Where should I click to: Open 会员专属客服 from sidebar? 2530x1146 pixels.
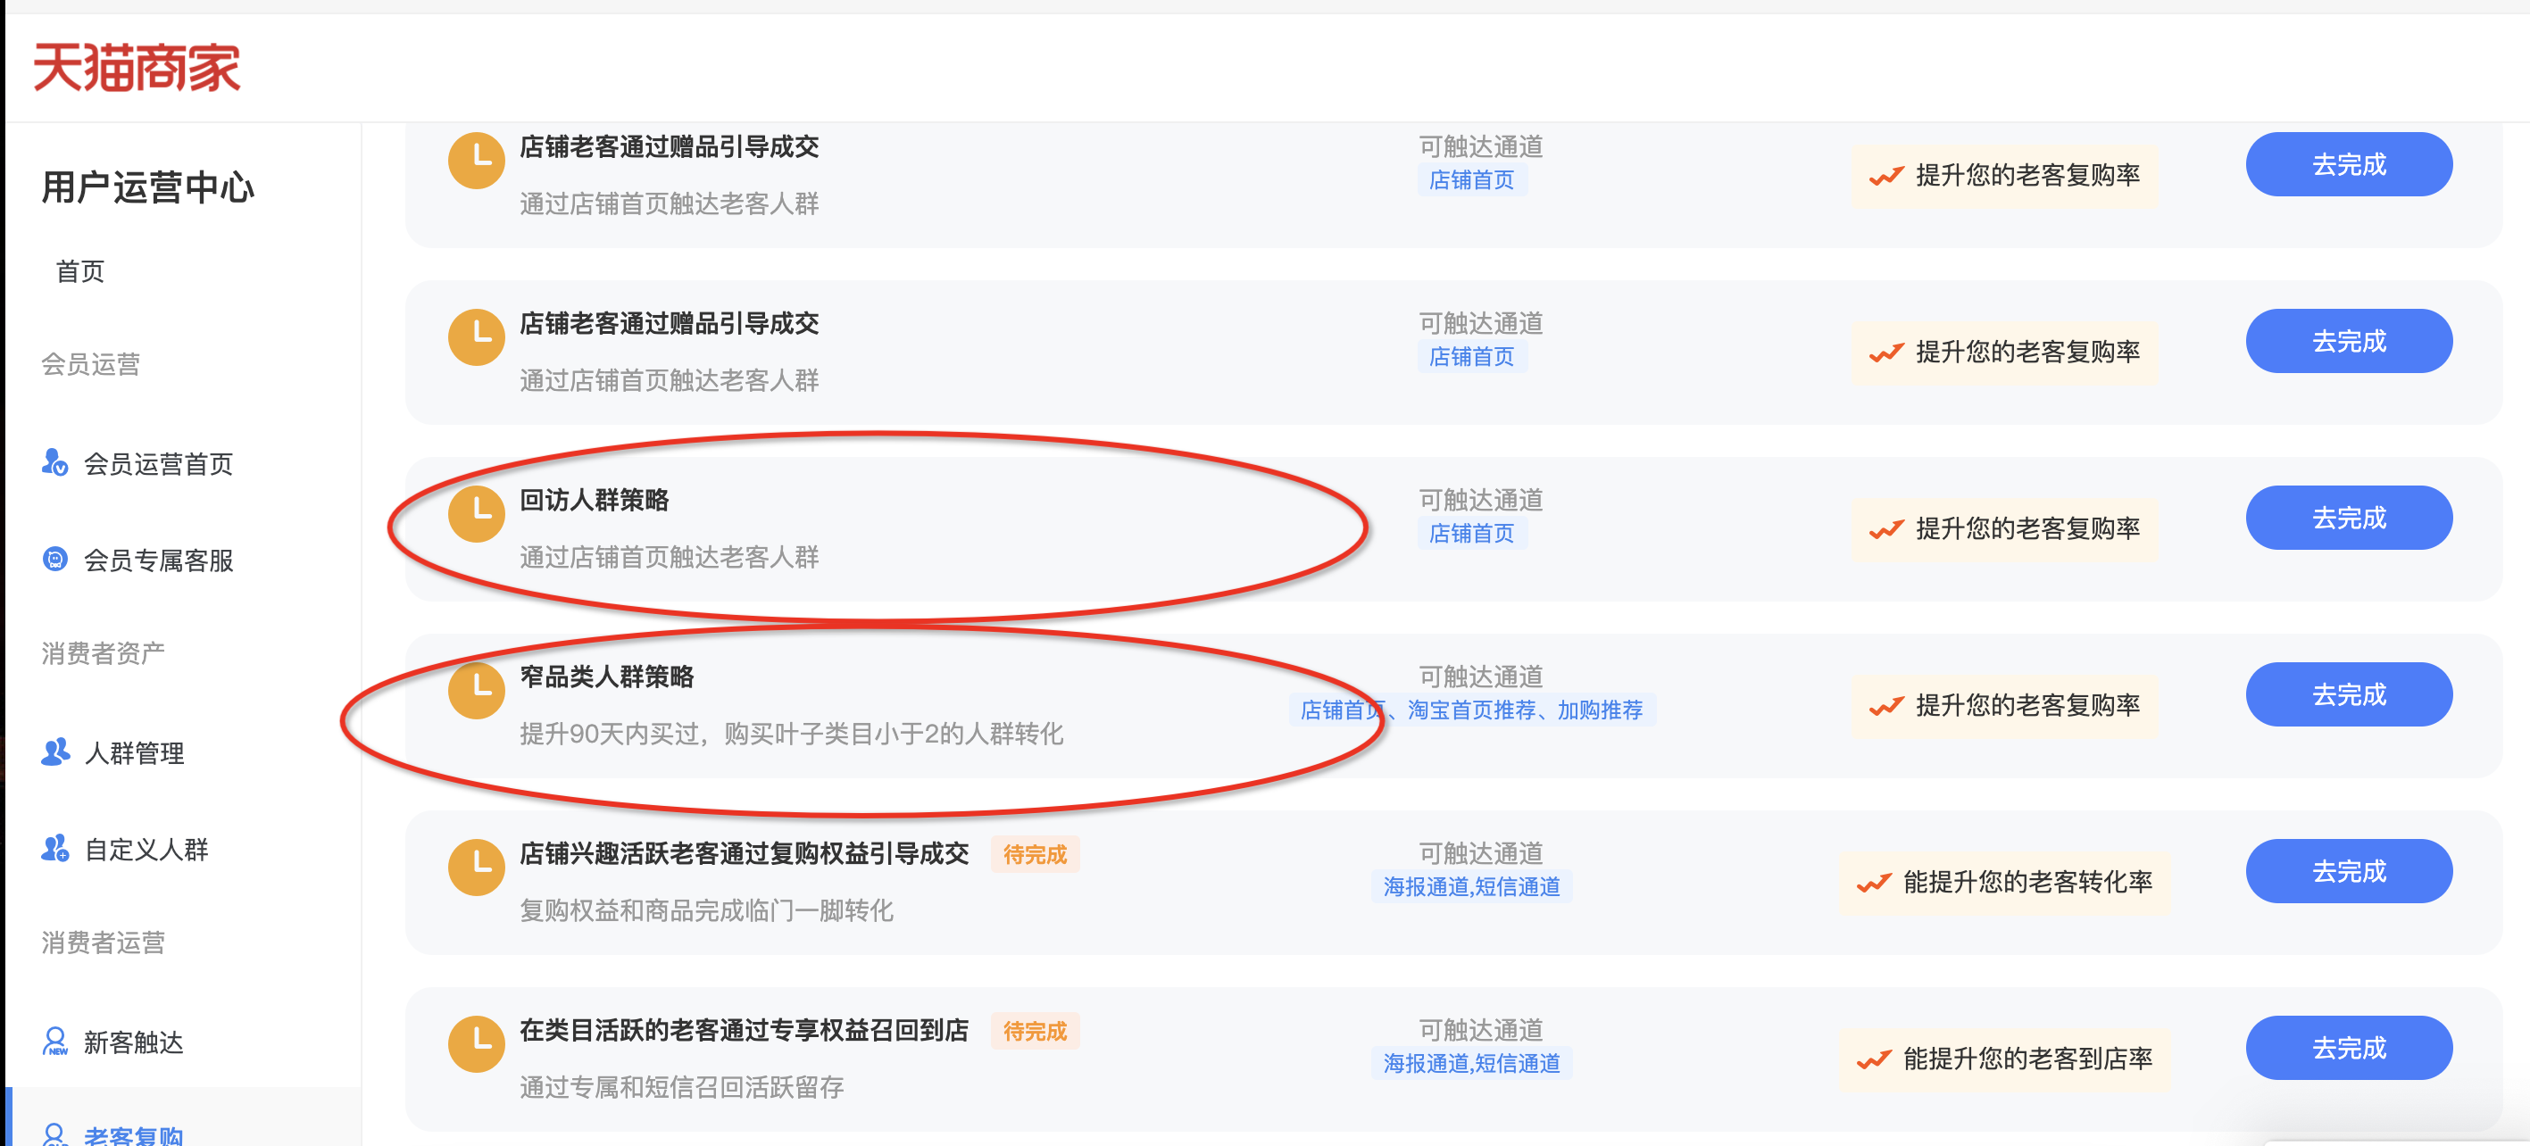click(158, 560)
